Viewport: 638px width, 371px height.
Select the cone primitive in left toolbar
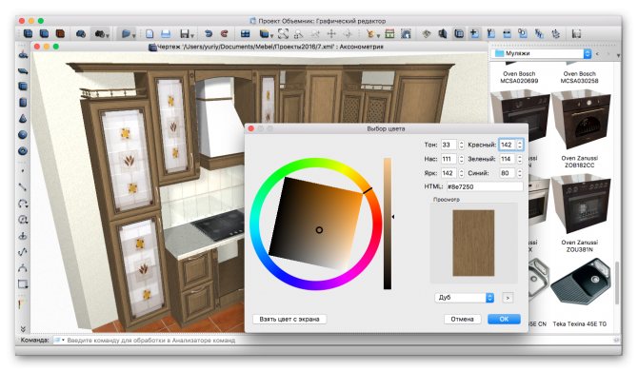pyautogui.click(x=23, y=118)
